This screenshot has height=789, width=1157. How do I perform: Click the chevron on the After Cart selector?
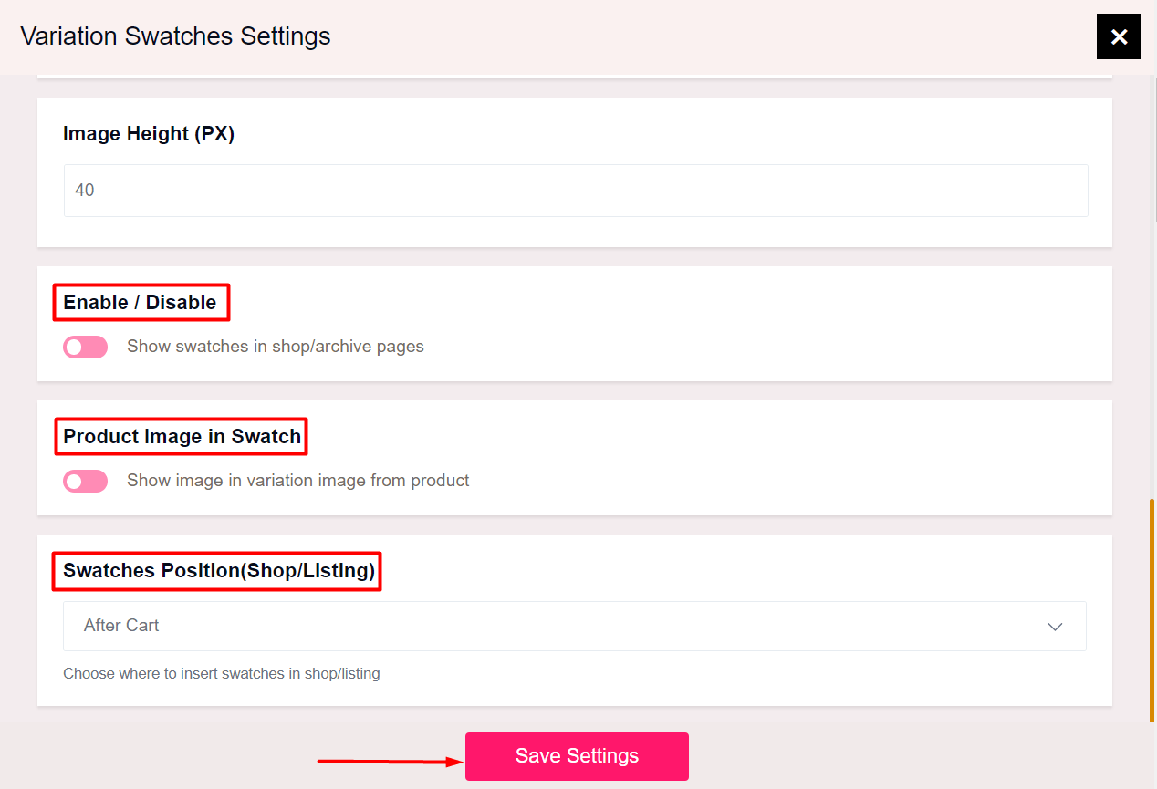pos(1055,627)
